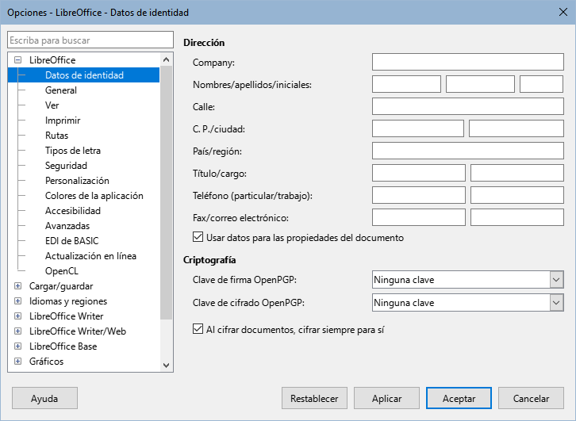Click the surname (apellidos) field

[x=480, y=84]
